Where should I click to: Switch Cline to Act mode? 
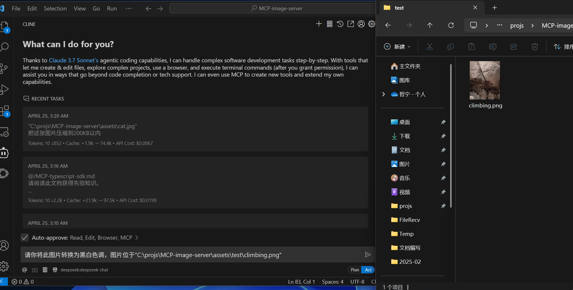(x=368, y=270)
